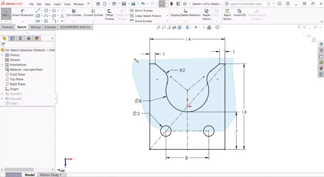This screenshot has width=324, height=177.
Task: Switch to the Evaluate tab
Action: pyautogui.click(x=50, y=27)
